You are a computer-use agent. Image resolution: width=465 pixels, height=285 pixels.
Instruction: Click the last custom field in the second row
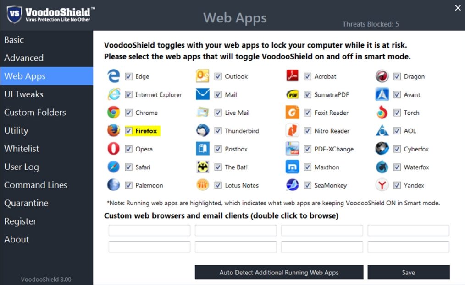point(408,247)
